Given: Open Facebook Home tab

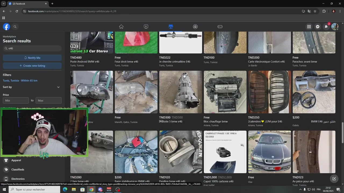Looking at the screenshot, I should tap(121, 27).
